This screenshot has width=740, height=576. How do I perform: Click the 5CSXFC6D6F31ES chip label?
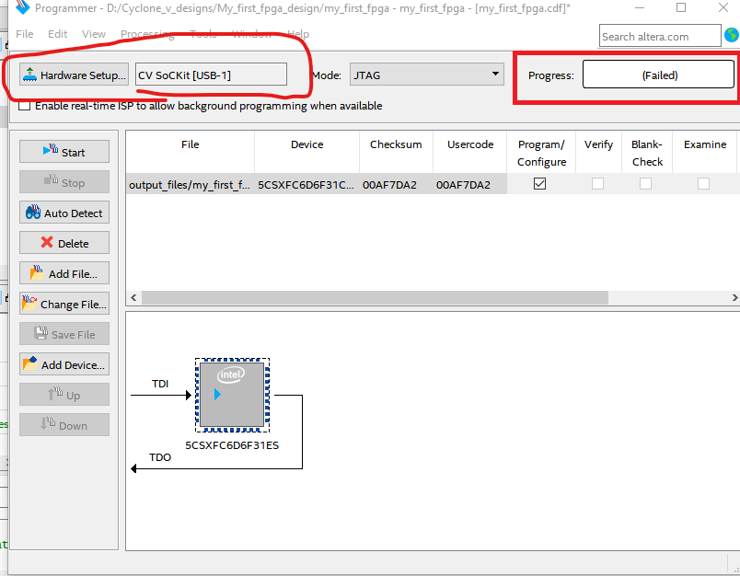click(x=232, y=445)
